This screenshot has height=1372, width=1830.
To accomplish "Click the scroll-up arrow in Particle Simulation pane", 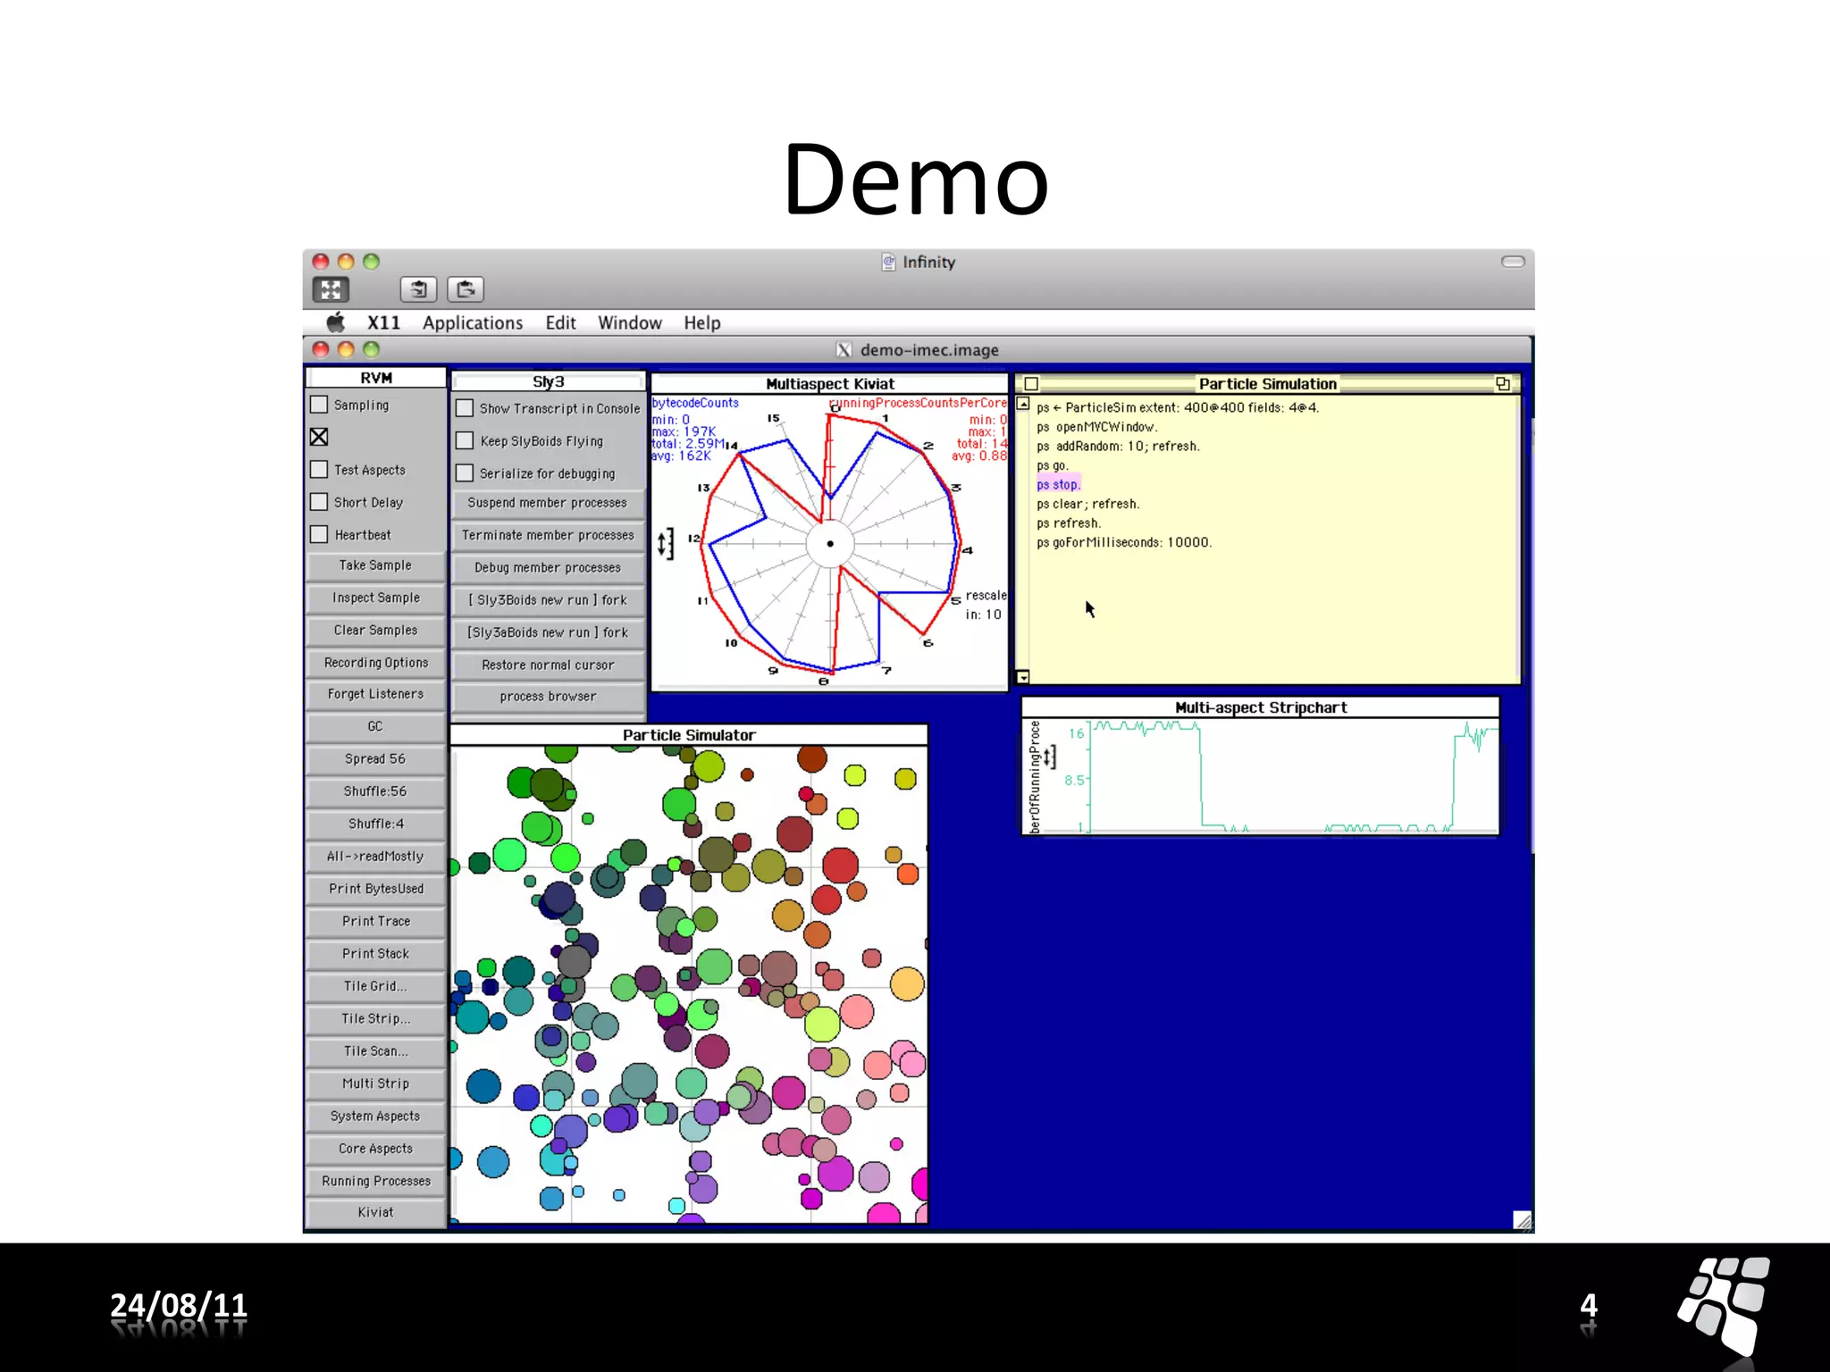I will tap(1023, 404).
